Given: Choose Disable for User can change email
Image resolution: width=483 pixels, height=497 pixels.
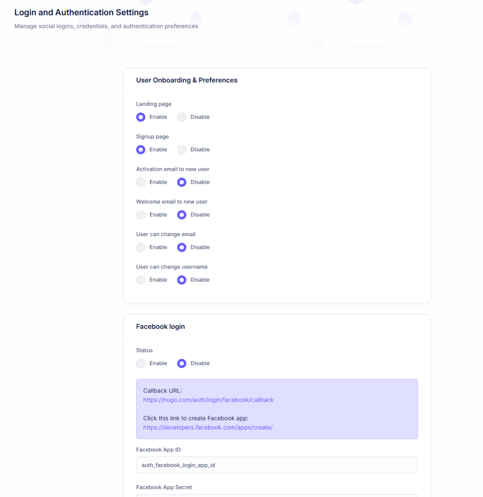Looking at the screenshot, I should 182,247.
